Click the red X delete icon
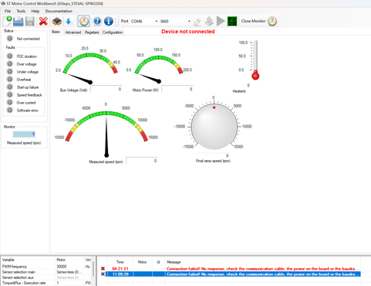Viewport: 371px width, 286px height. (x=43, y=21)
